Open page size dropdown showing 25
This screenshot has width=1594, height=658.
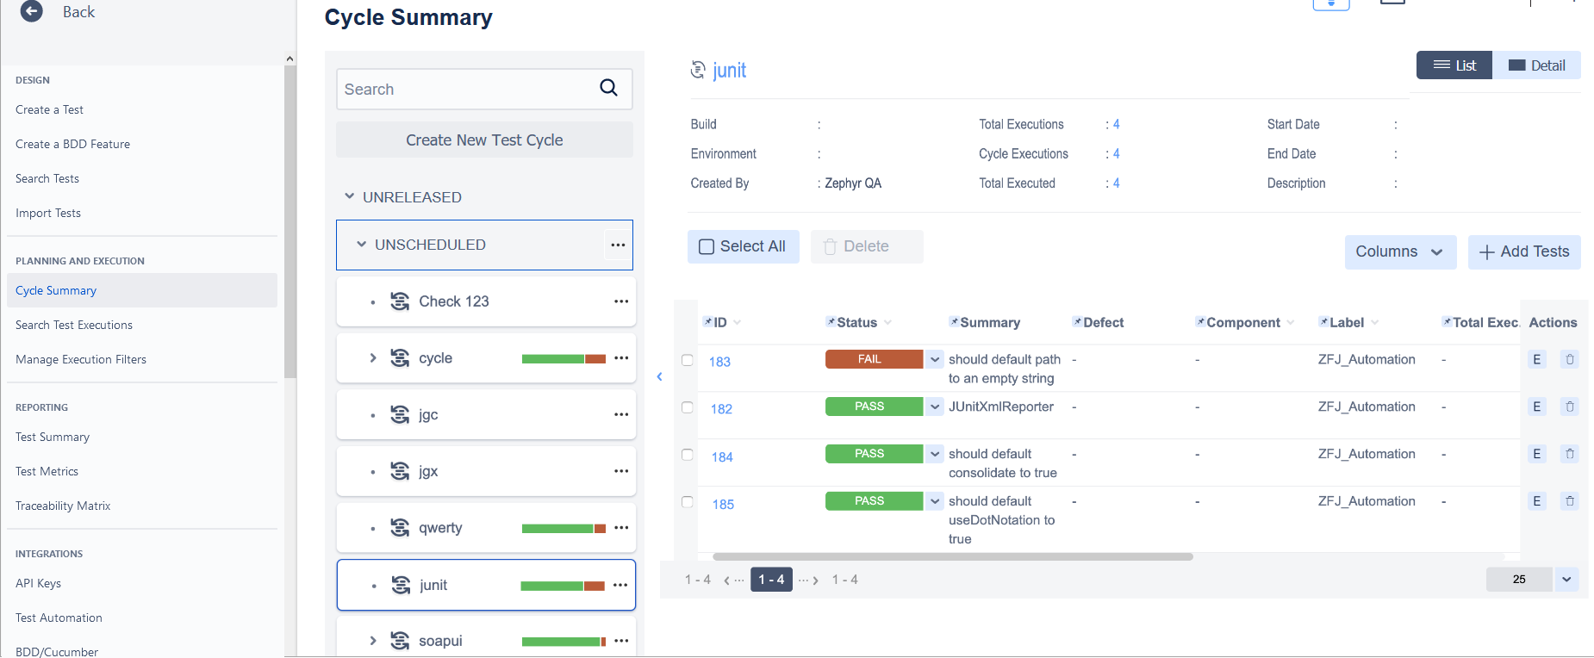click(x=1566, y=580)
